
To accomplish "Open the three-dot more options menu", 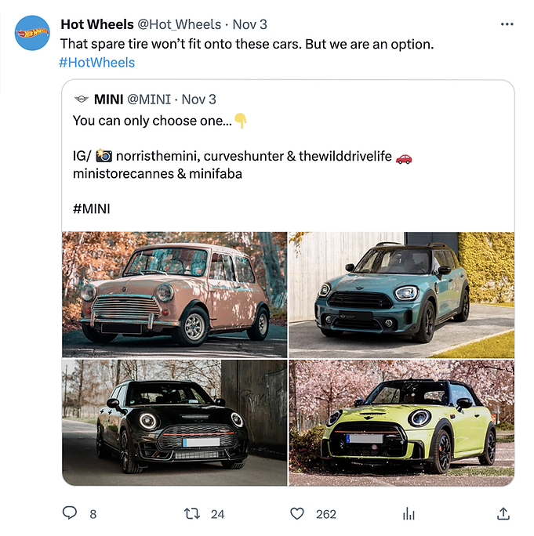I will 507,24.
